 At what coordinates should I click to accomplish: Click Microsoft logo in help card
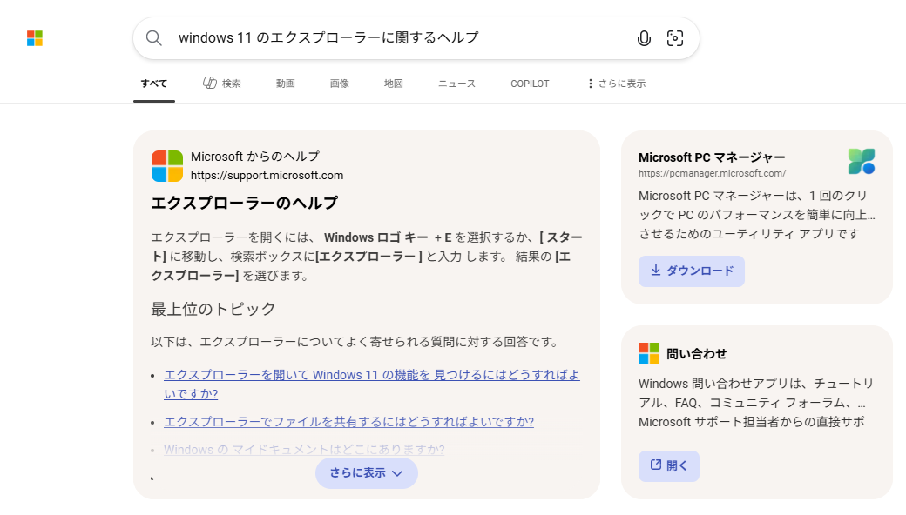167,166
